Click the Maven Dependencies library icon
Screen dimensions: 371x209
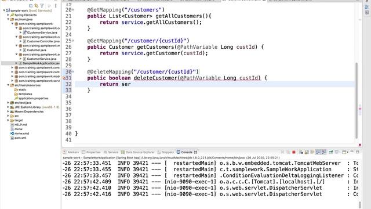coord(12,111)
